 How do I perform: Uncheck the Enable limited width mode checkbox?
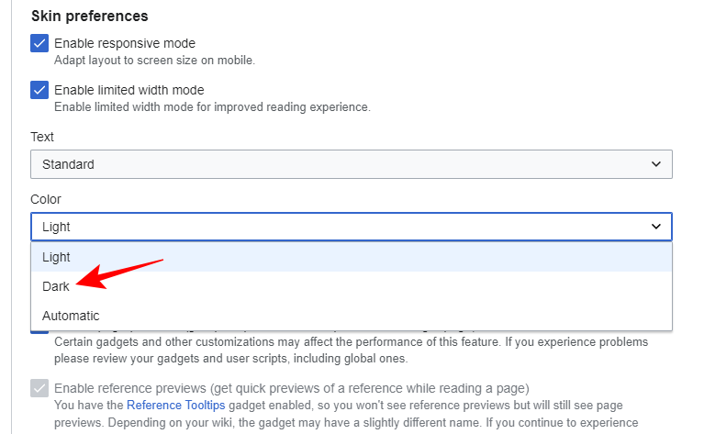(x=39, y=90)
